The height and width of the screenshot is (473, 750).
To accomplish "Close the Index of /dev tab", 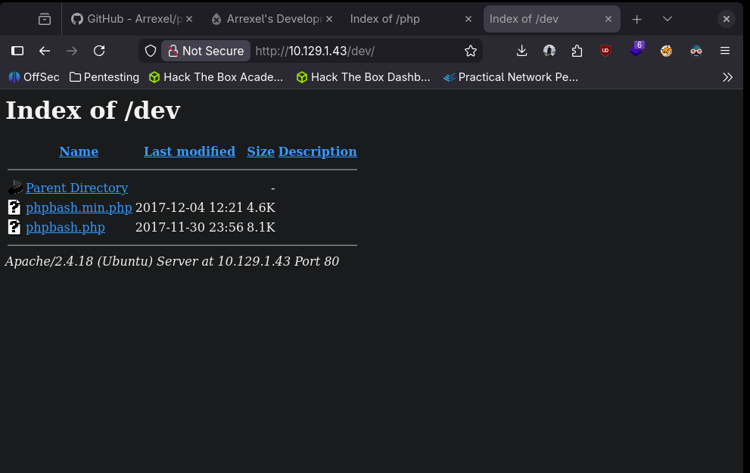I will pyautogui.click(x=608, y=19).
